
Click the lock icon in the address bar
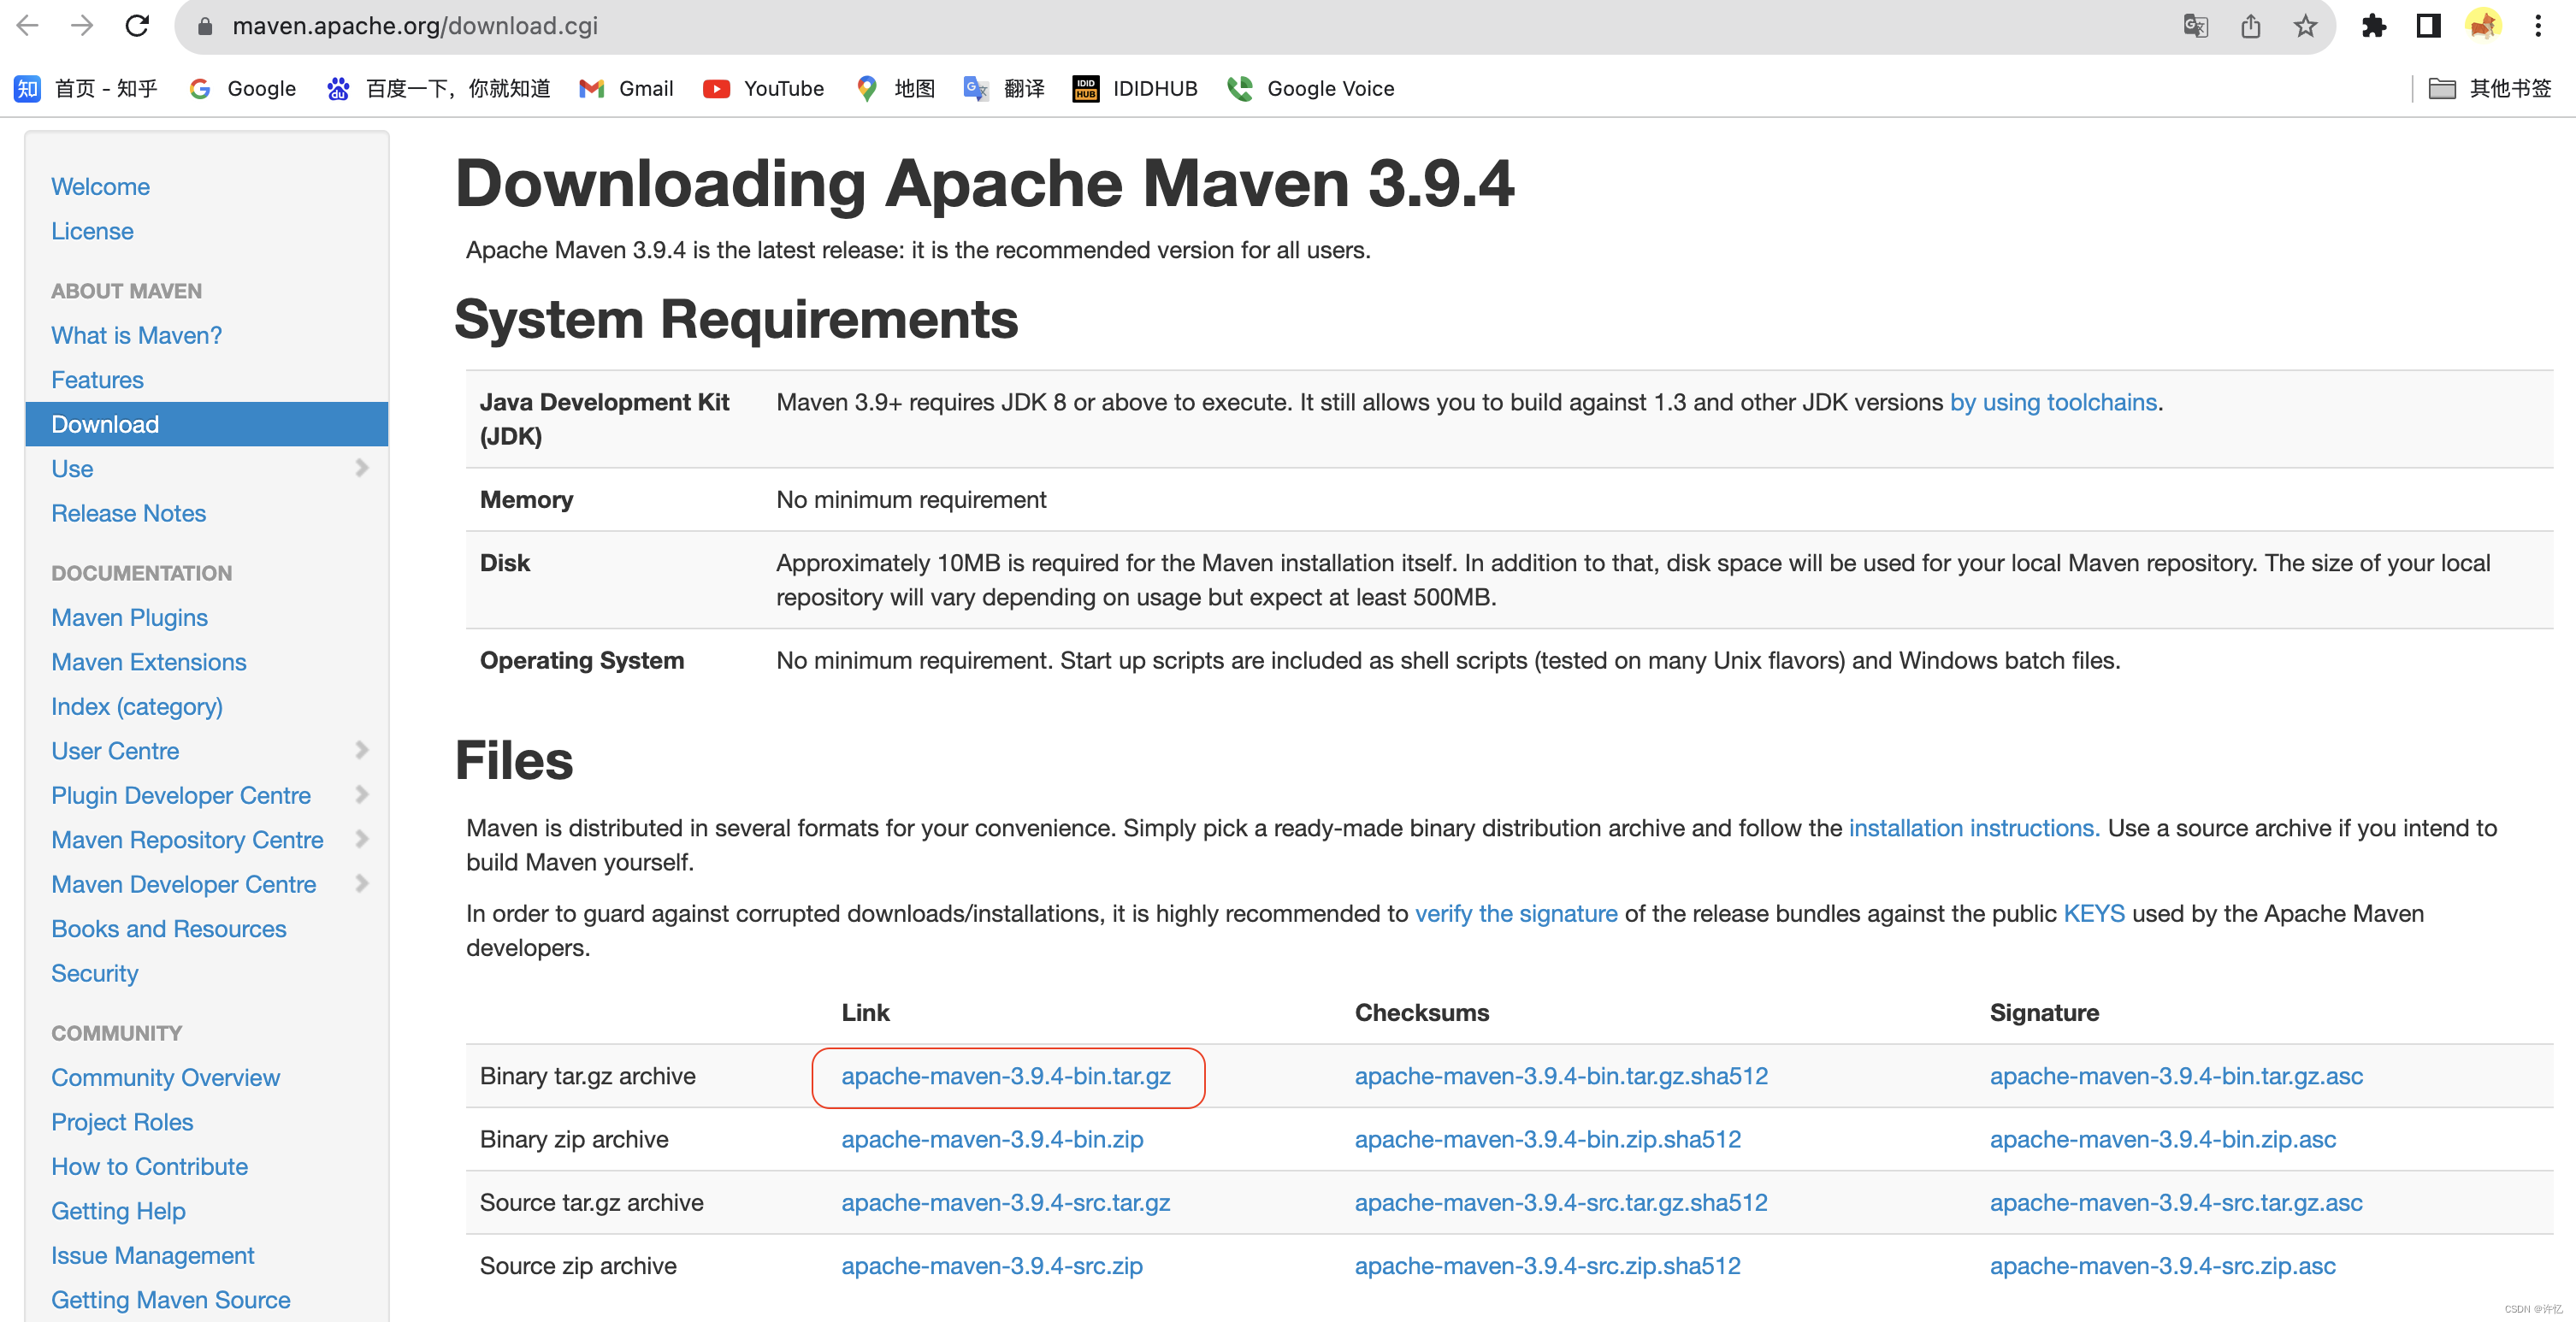coord(205,26)
